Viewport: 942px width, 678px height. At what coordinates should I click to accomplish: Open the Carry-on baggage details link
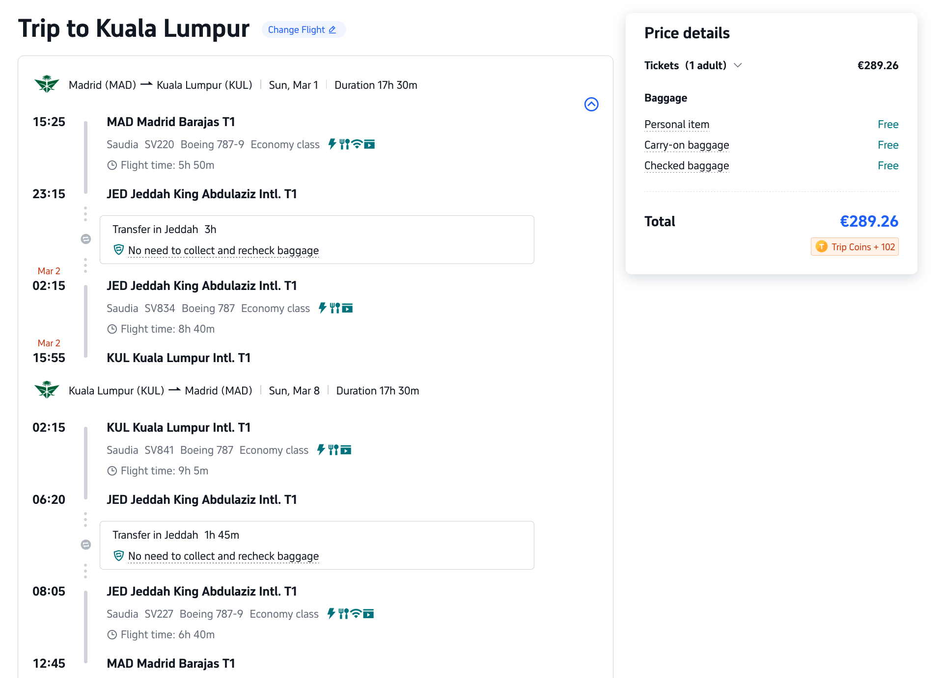click(686, 145)
